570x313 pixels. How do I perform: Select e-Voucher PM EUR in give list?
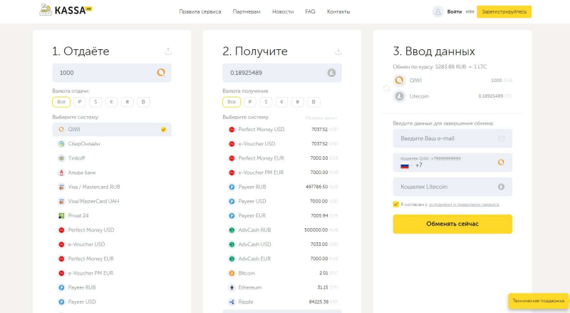[112, 273]
